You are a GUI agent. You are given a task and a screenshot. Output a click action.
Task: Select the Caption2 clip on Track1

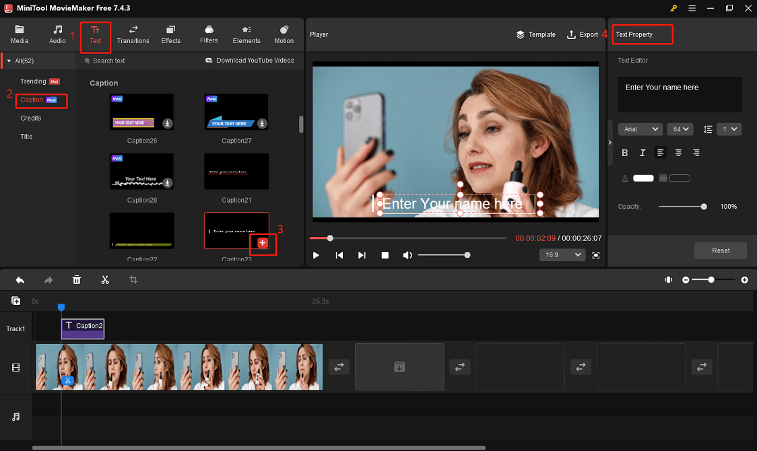83,328
